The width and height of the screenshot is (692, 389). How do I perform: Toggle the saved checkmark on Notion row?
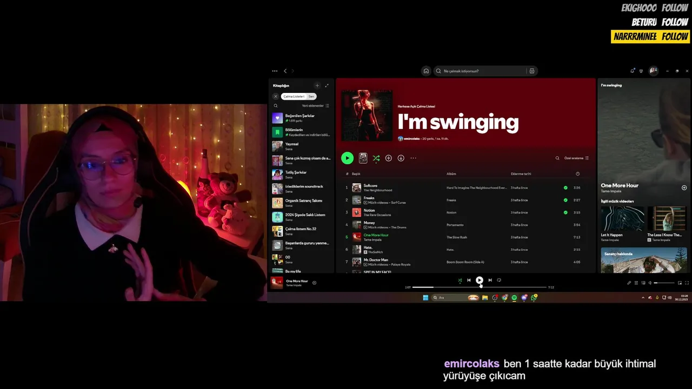pos(565,212)
